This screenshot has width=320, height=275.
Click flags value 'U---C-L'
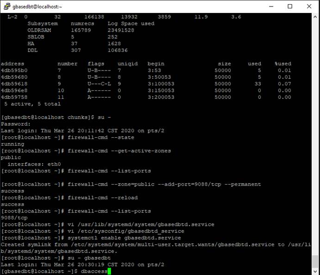click(x=99, y=83)
